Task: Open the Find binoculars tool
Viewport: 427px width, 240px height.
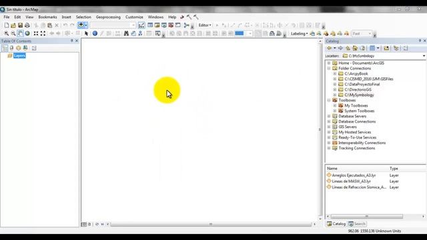Action: pos(126,33)
